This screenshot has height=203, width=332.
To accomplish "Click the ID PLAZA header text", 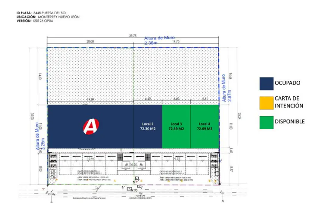I will click(42, 13).
